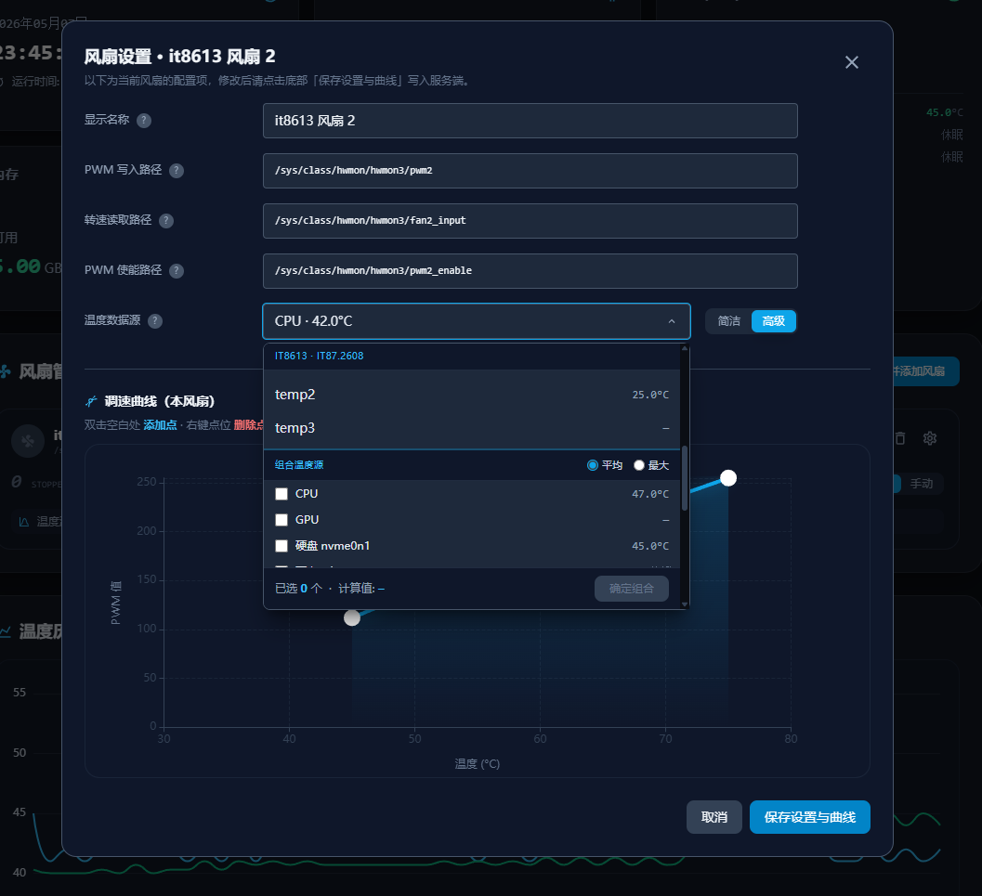Switch to 高级 mode
The image size is (982, 896).
coord(774,321)
